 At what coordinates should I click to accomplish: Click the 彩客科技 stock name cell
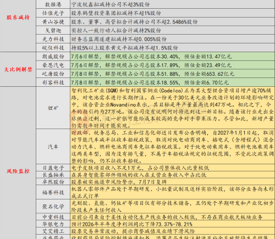(53, 82)
